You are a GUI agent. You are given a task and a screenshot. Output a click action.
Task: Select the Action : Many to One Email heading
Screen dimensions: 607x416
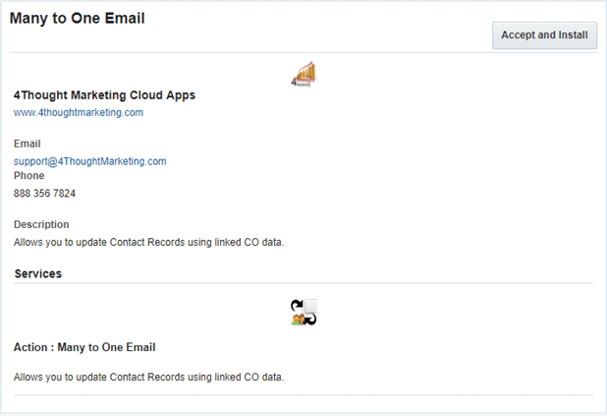click(x=84, y=347)
